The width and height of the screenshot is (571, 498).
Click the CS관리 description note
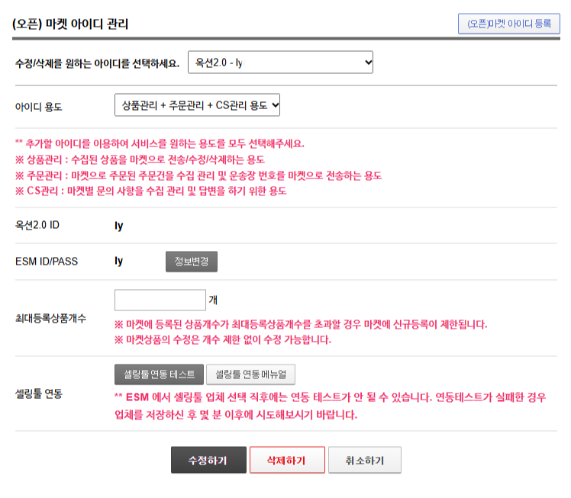tap(150, 191)
